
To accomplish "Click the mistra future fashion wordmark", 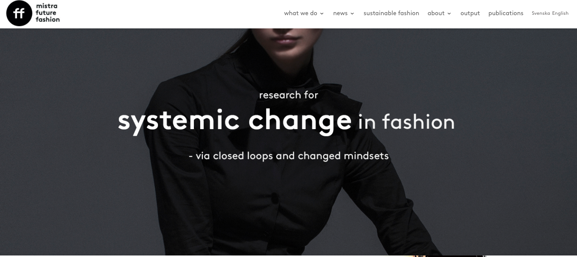I will [x=48, y=12].
